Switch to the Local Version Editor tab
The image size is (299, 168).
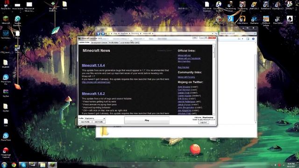click(130, 42)
